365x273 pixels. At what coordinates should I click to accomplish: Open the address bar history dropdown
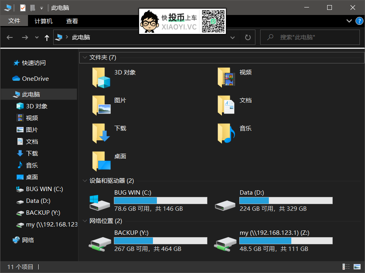(233, 37)
